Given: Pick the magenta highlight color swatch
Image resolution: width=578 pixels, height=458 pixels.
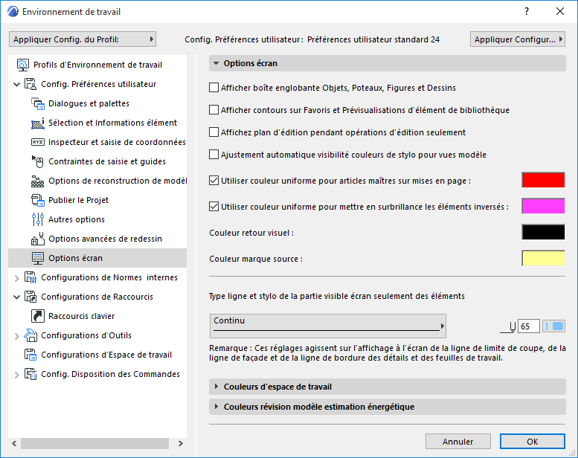Looking at the screenshot, I should click(543, 206).
